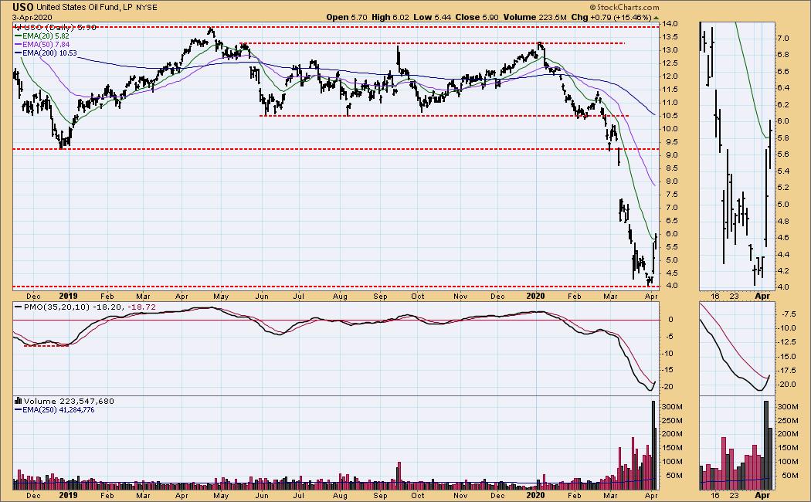Screen dimensions: 811x502
Task: Click the Nov month label under the volume panel
Action: click(460, 495)
